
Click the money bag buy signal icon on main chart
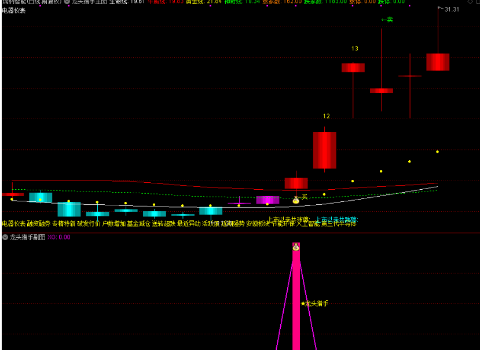tap(296, 200)
